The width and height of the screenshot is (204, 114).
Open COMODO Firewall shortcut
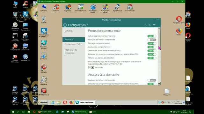coord(44,92)
